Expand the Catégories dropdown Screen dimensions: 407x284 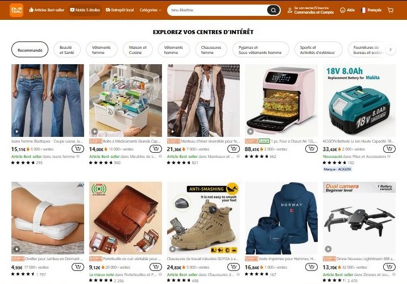click(x=150, y=10)
